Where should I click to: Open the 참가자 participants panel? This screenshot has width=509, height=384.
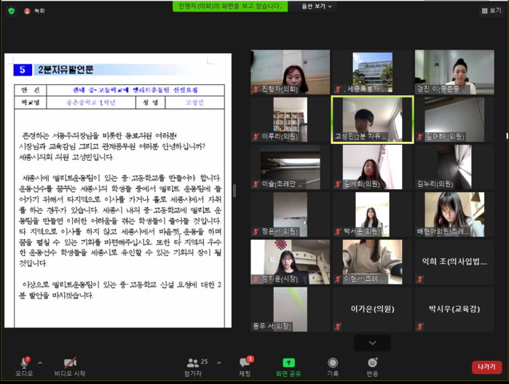[x=193, y=364]
